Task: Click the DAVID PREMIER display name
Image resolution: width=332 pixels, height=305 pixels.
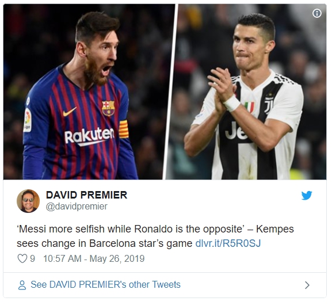Action: click(87, 195)
